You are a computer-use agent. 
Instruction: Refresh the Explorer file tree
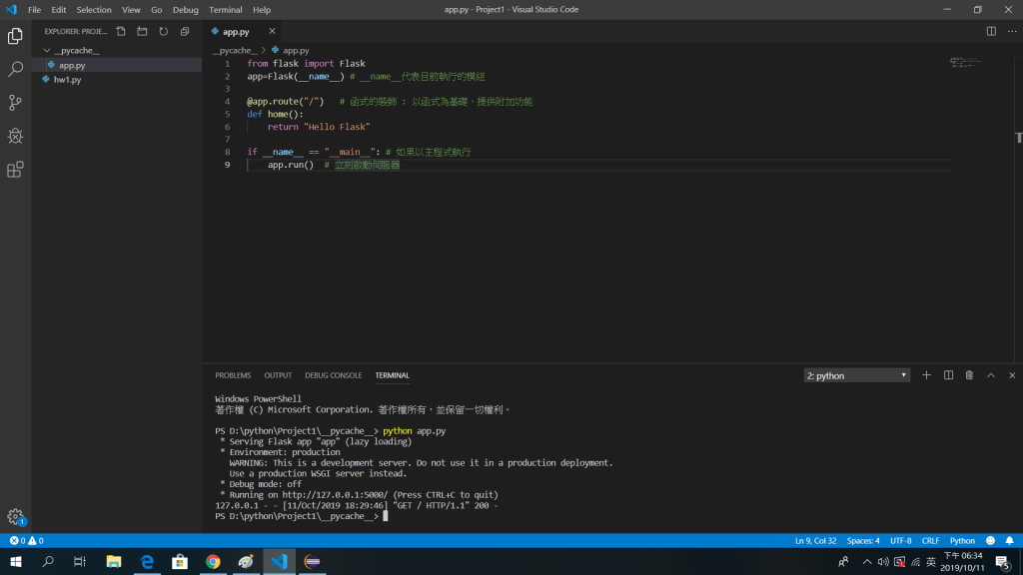pos(163,31)
